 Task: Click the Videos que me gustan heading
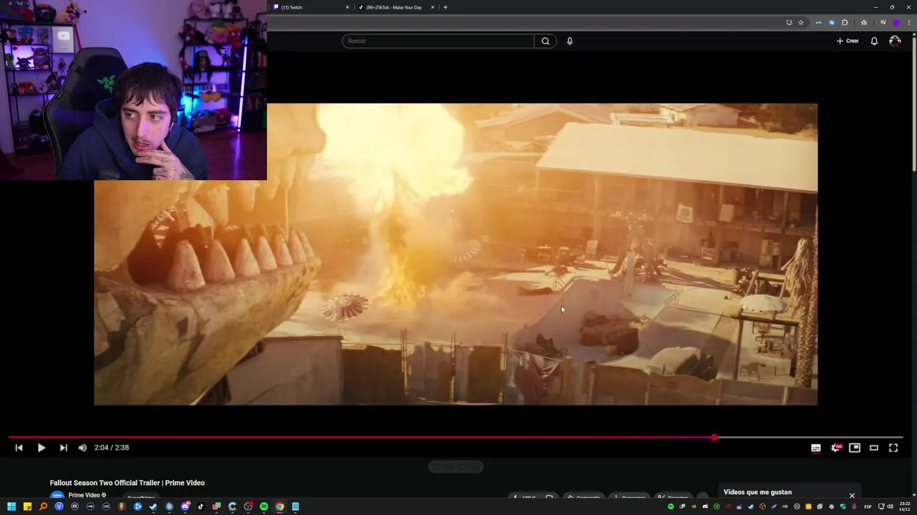point(757,492)
